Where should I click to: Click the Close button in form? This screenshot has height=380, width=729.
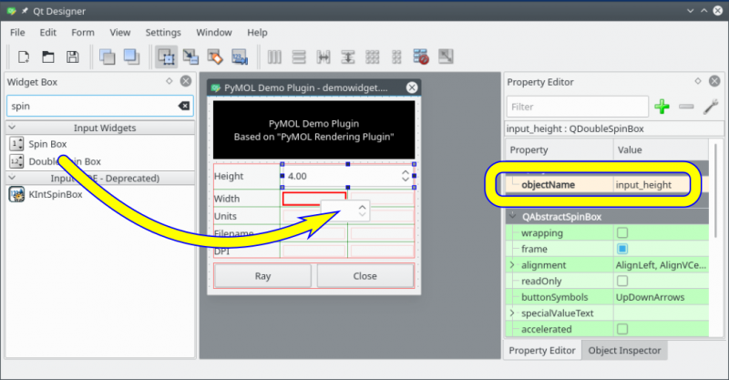pyautogui.click(x=364, y=276)
